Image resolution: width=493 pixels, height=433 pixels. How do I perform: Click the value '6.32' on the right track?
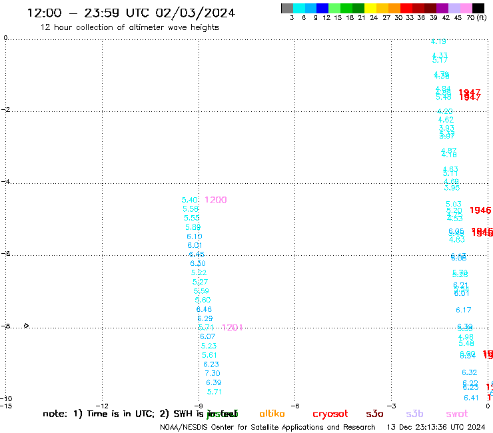[x=470, y=372]
